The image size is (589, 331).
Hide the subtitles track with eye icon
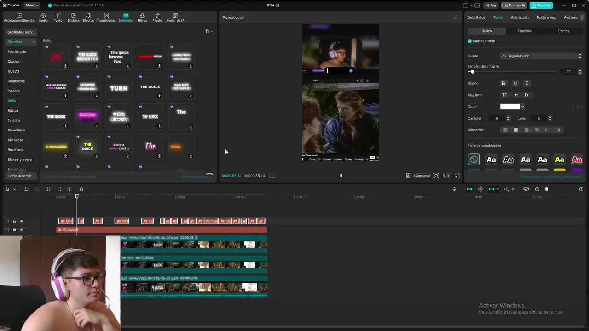(x=21, y=221)
